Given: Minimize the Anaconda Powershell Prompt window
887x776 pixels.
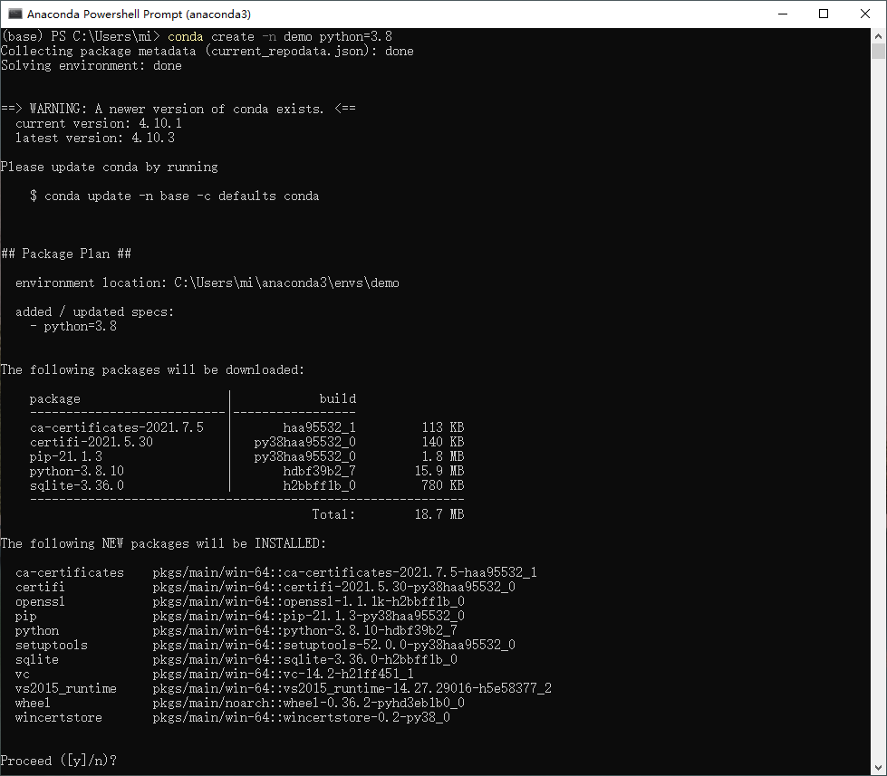Looking at the screenshot, I should [782, 14].
